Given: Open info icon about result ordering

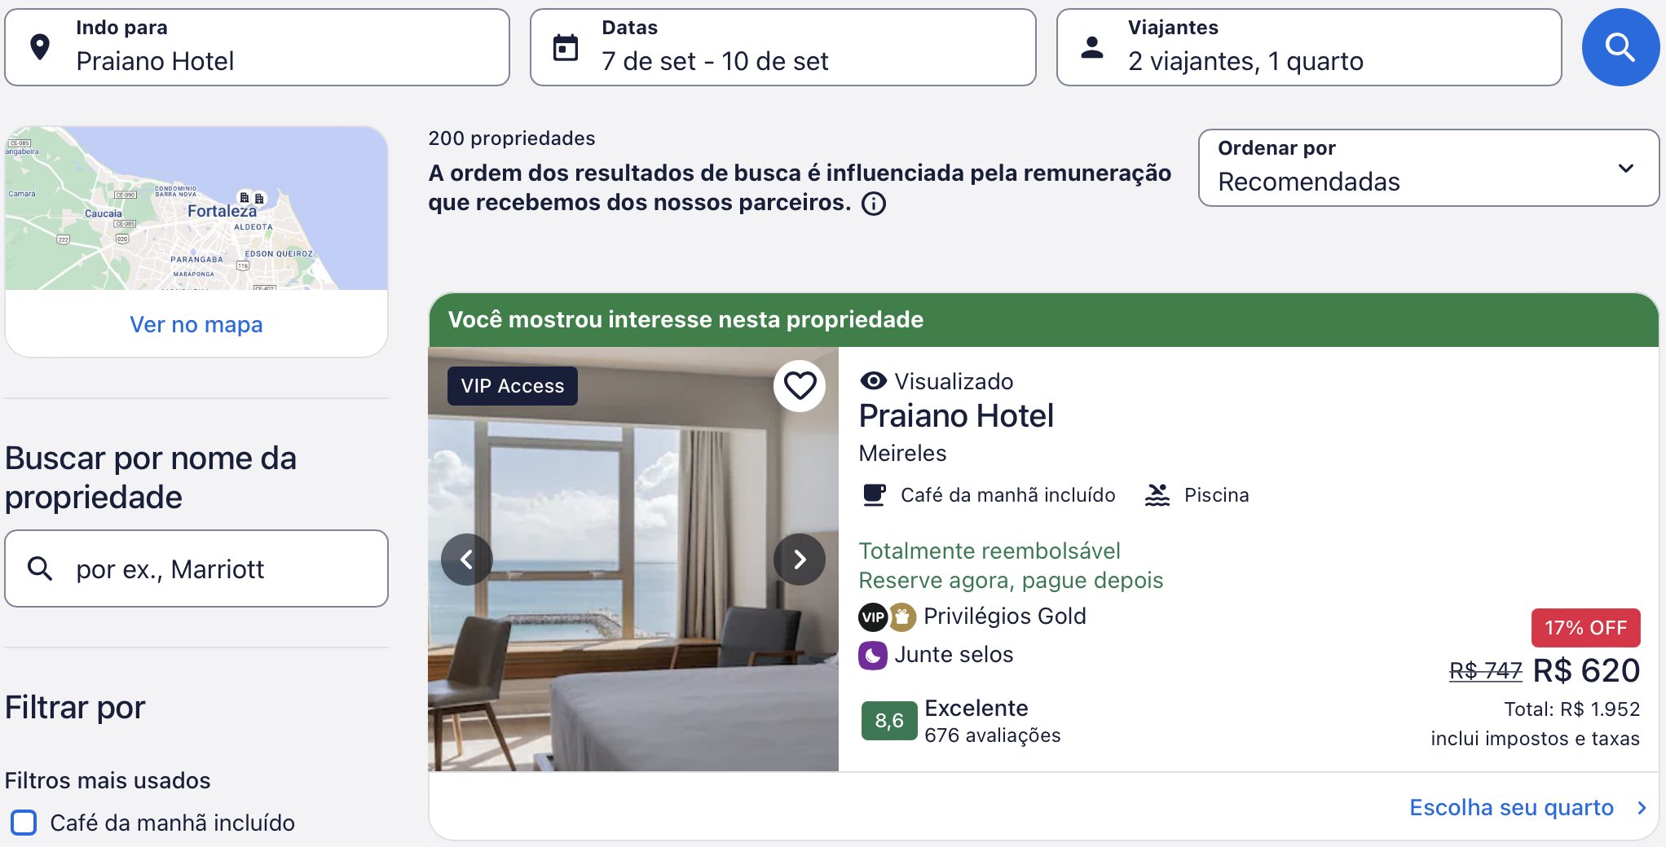Looking at the screenshot, I should pos(874,203).
